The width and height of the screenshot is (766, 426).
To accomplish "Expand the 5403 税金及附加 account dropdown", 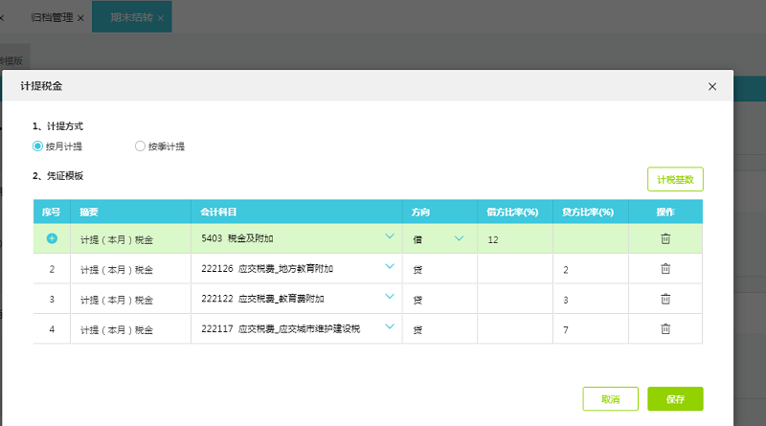I will pos(390,236).
